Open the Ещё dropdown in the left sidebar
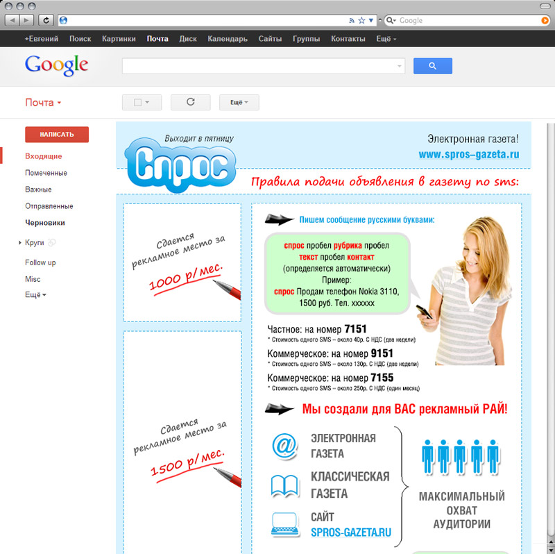Image resolution: width=555 pixels, height=554 pixels. (x=35, y=295)
